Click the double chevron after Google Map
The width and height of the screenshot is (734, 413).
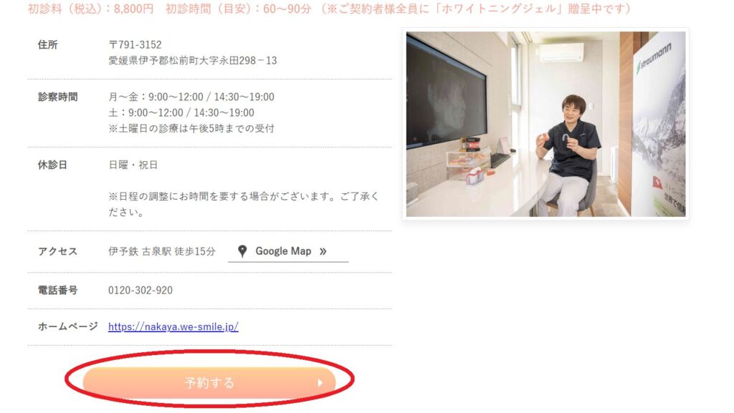click(323, 251)
